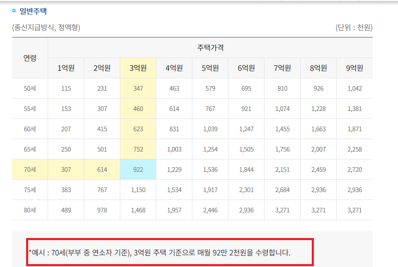Click the value 383 in 75세 row
The width and height of the screenshot is (398, 267).
66,190
